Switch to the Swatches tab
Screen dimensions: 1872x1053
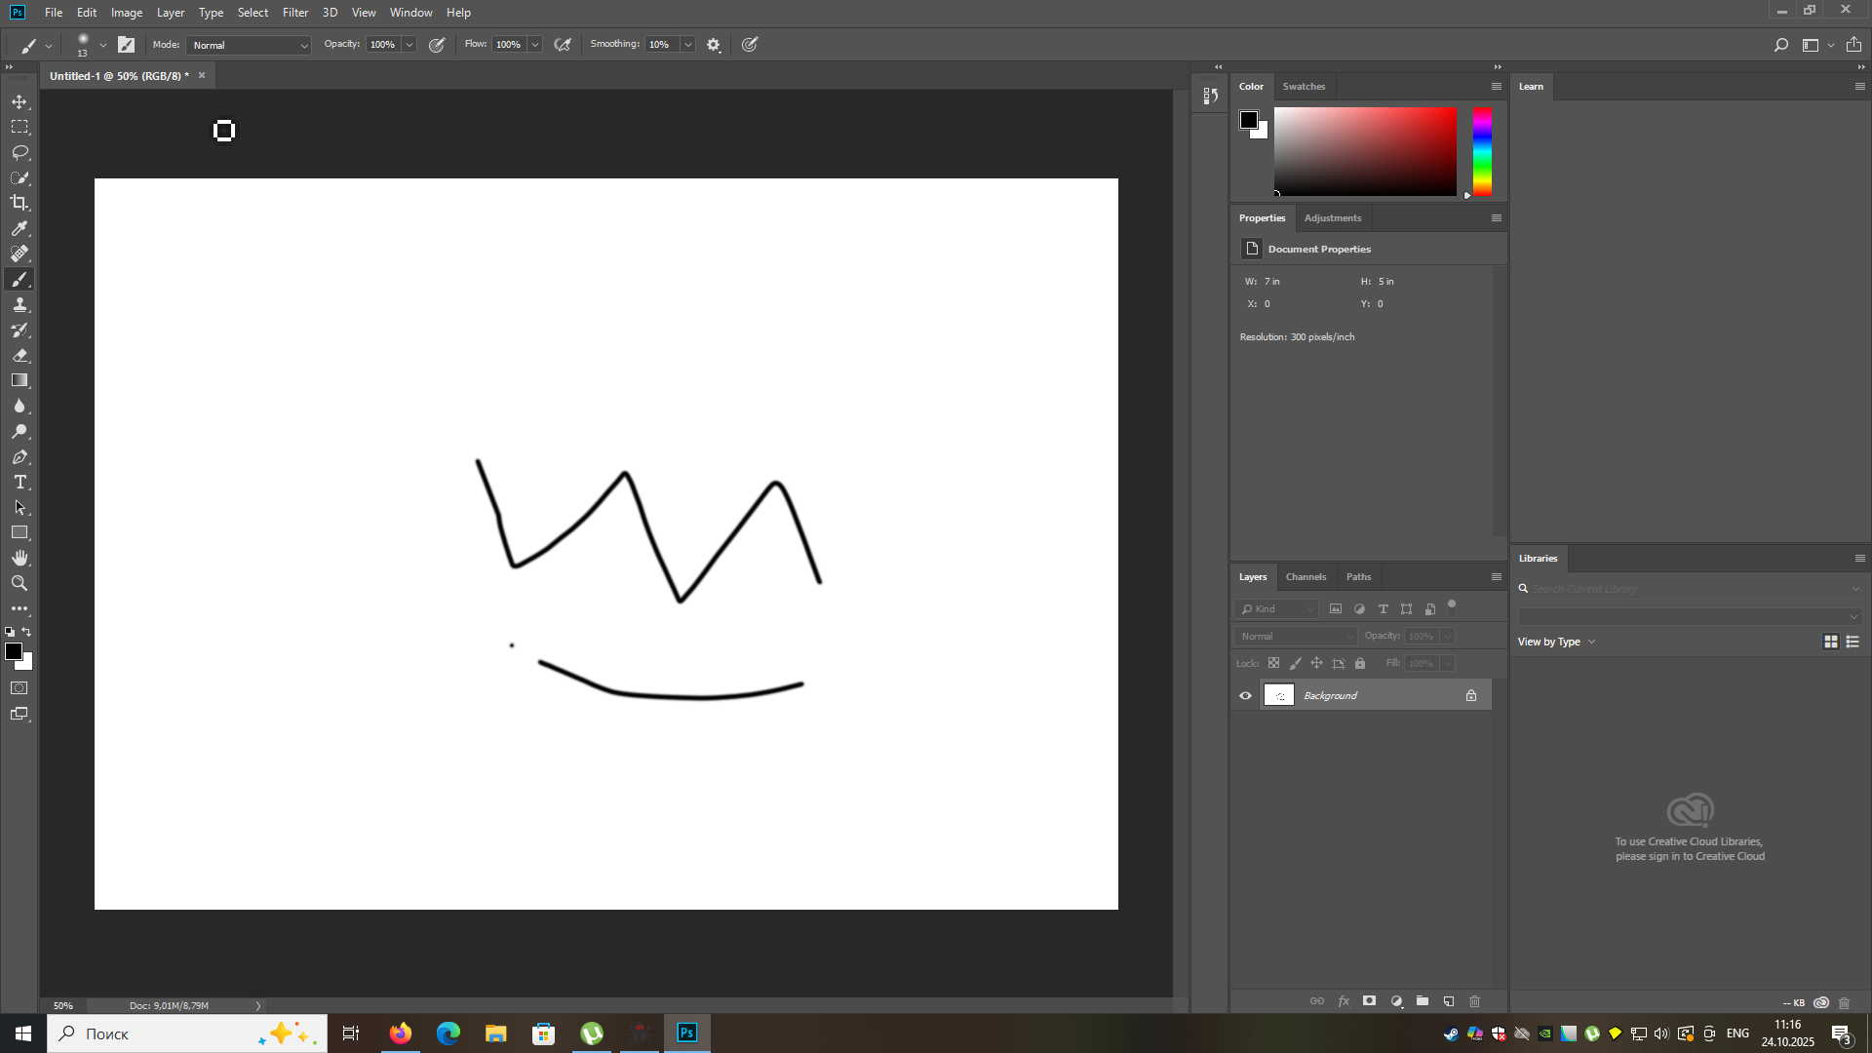1304,87
